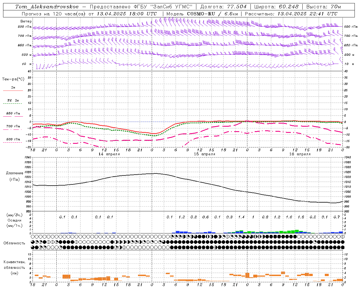Click the Долгота: 77.504 header field

click(224, 6)
